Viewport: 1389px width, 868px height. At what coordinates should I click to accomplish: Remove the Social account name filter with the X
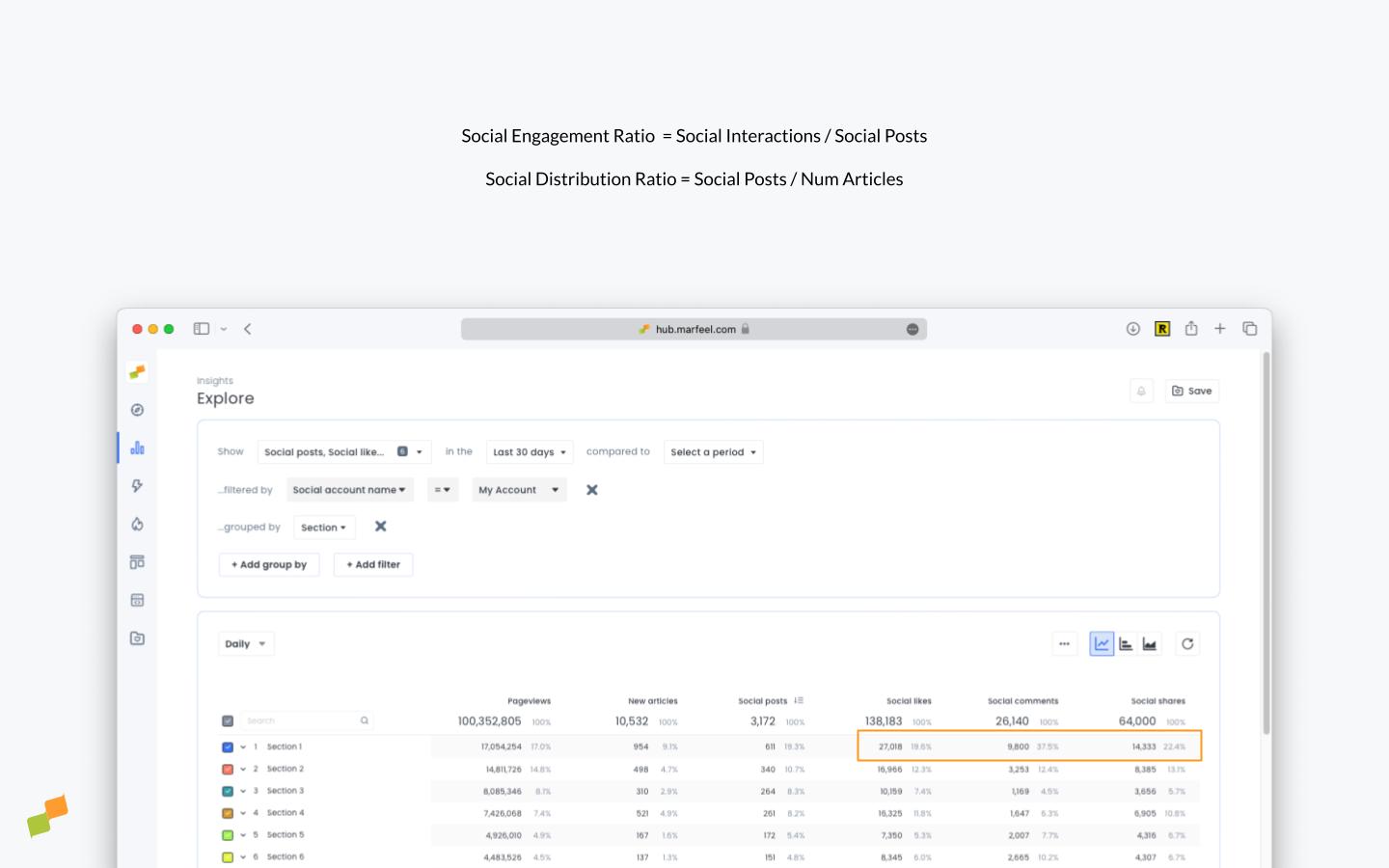591,489
